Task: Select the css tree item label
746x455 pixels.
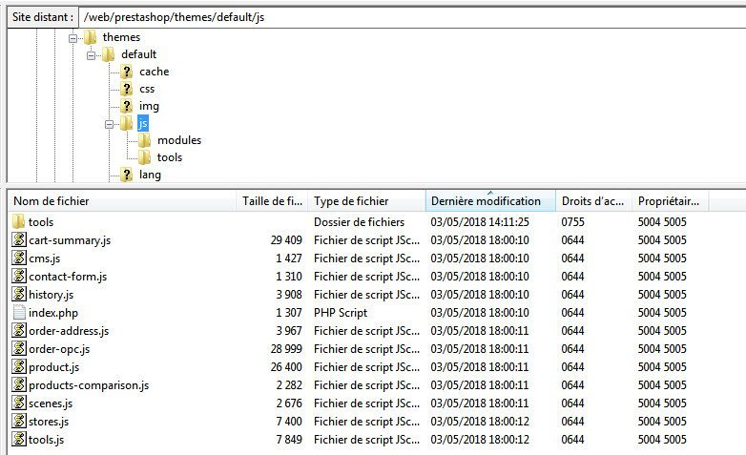Action: tap(147, 89)
